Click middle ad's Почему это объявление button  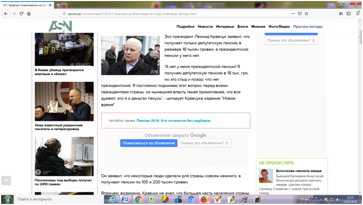click(204, 143)
